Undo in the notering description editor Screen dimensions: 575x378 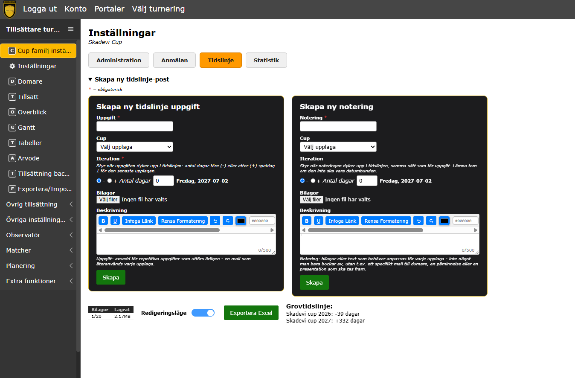pos(418,221)
